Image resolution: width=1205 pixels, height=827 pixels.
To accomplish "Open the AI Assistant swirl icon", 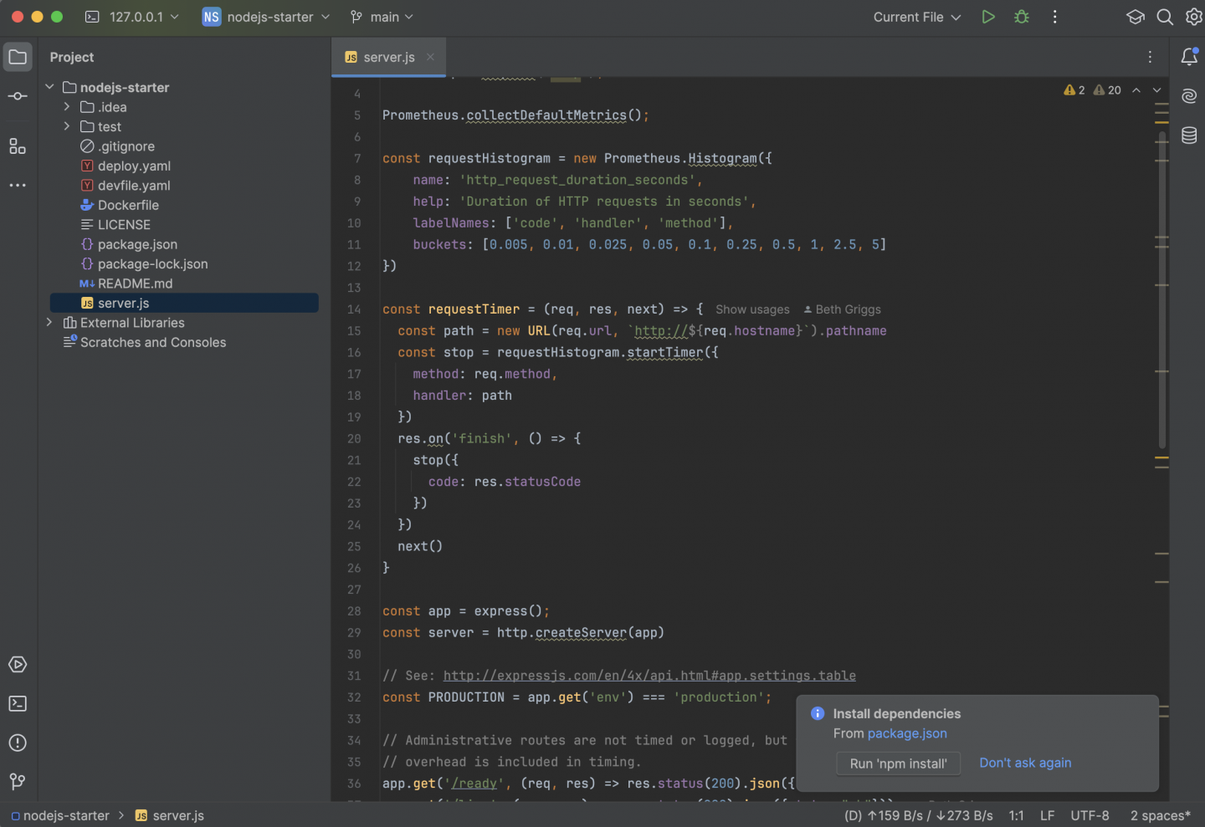I will point(1189,96).
